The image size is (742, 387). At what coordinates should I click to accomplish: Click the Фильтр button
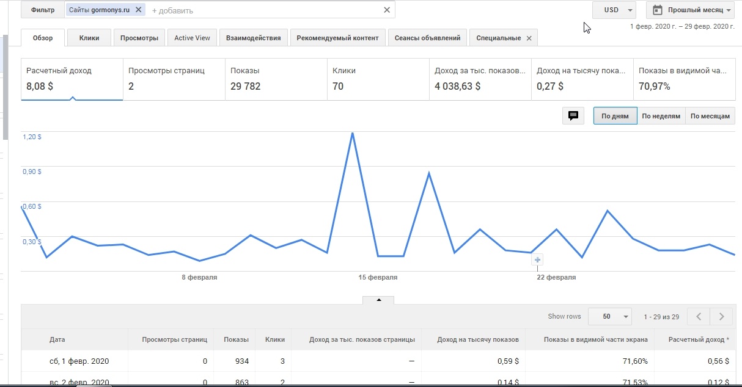click(x=42, y=10)
